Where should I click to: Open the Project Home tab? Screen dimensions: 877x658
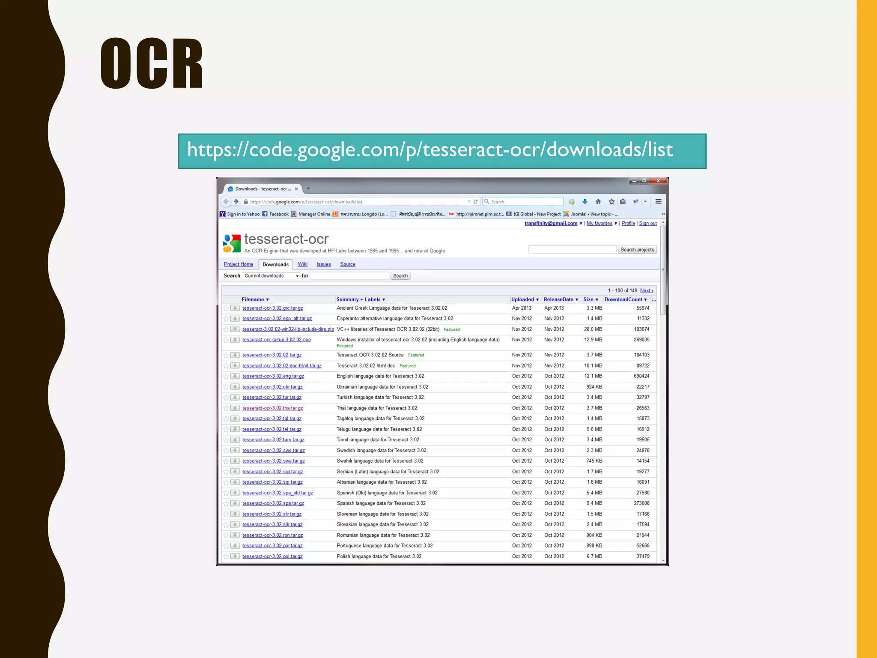239,264
